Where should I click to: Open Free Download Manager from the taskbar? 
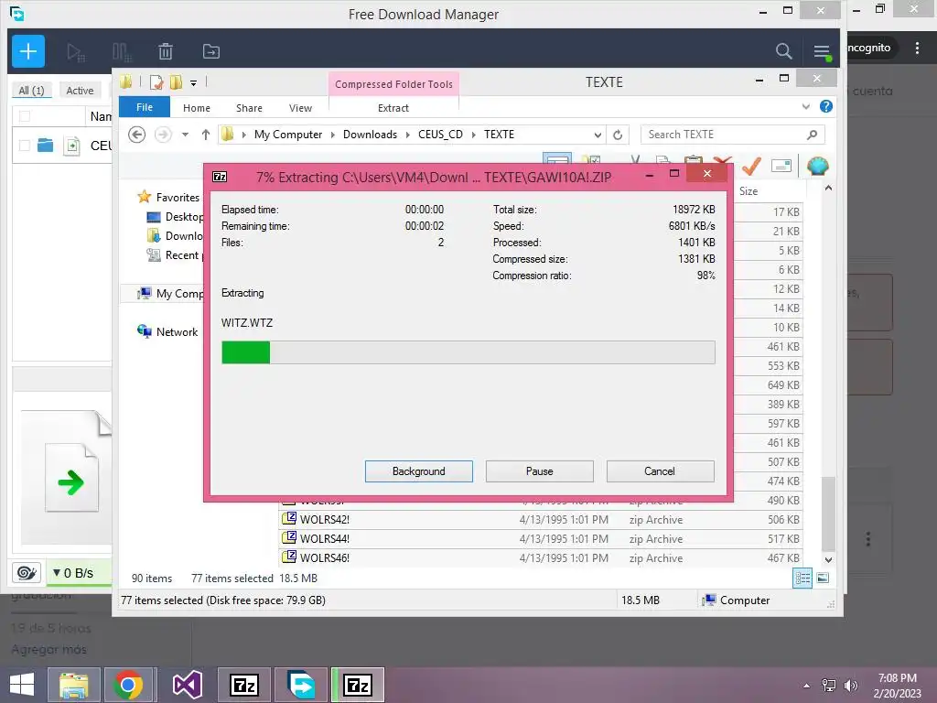(x=301, y=685)
